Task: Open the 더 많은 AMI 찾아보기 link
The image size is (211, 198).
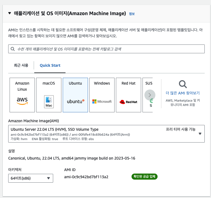Action: point(183,93)
